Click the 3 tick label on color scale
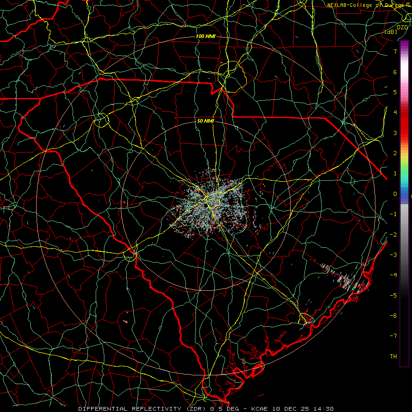 pos(395,133)
